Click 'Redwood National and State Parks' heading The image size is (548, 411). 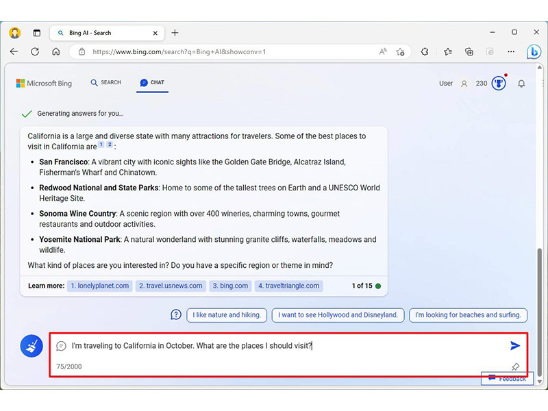pyautogui.click(x=99, y=188)
